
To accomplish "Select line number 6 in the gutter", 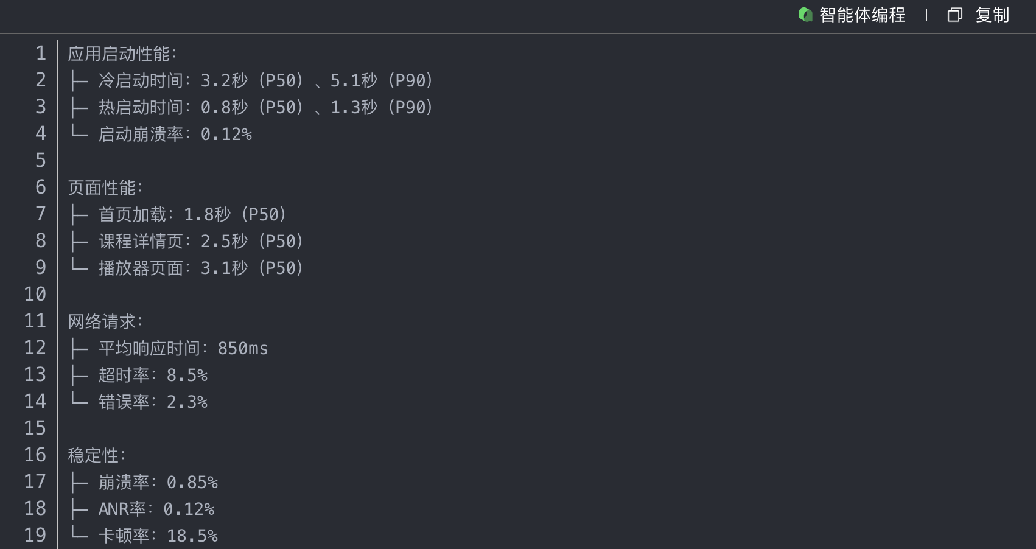I will tap(41, 187).
